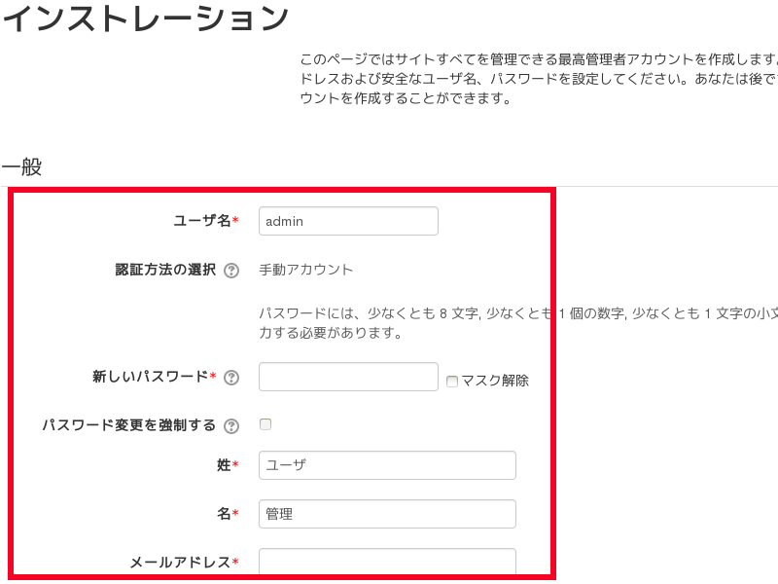Collapse the 一般 section heading
Image resolution: width=778 pixels, height=584 pixels.
[x=21, y=166]
